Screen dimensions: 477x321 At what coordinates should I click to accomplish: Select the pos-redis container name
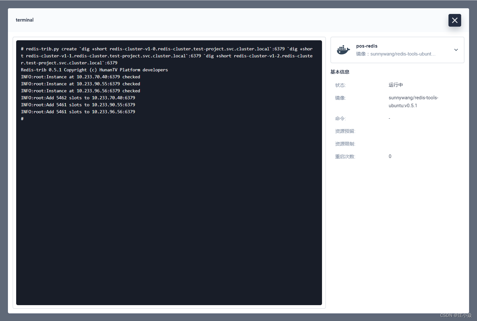pyautogui.click(x=367, y=46)
